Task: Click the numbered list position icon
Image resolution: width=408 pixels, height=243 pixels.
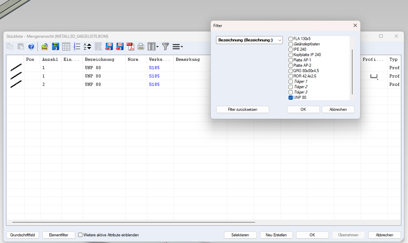Action: pos(77,47)
